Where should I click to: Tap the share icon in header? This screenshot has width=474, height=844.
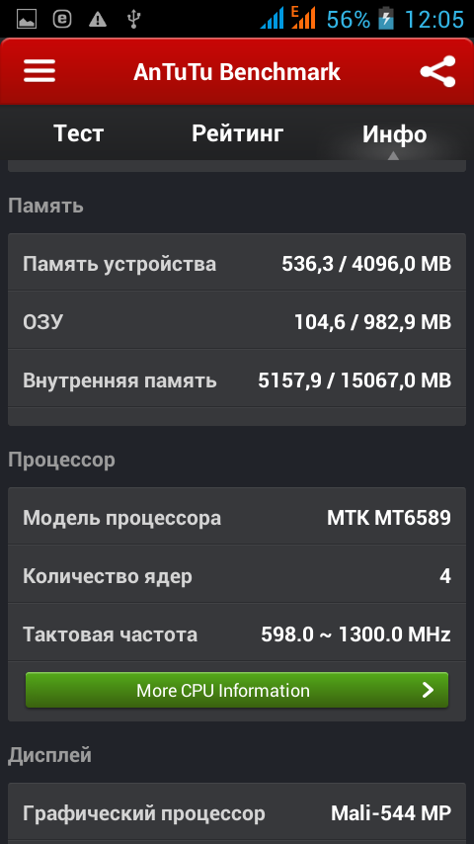click(437, 71)
